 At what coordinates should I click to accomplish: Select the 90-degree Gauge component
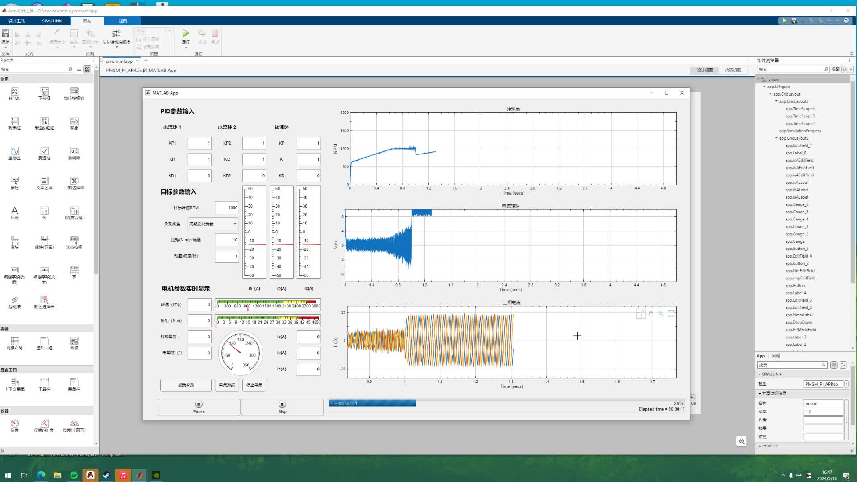44,424
